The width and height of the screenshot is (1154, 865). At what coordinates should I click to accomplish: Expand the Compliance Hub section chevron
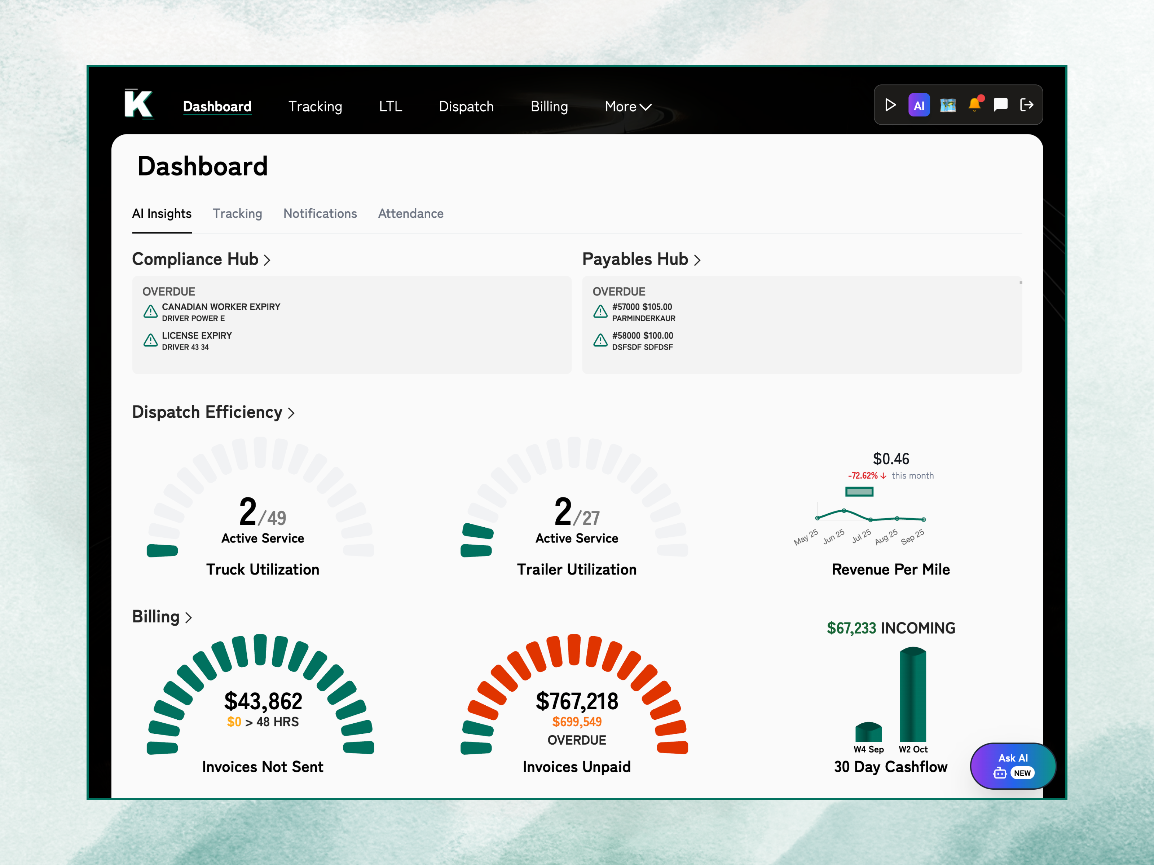pyautogui.click(x=267, y=259)
